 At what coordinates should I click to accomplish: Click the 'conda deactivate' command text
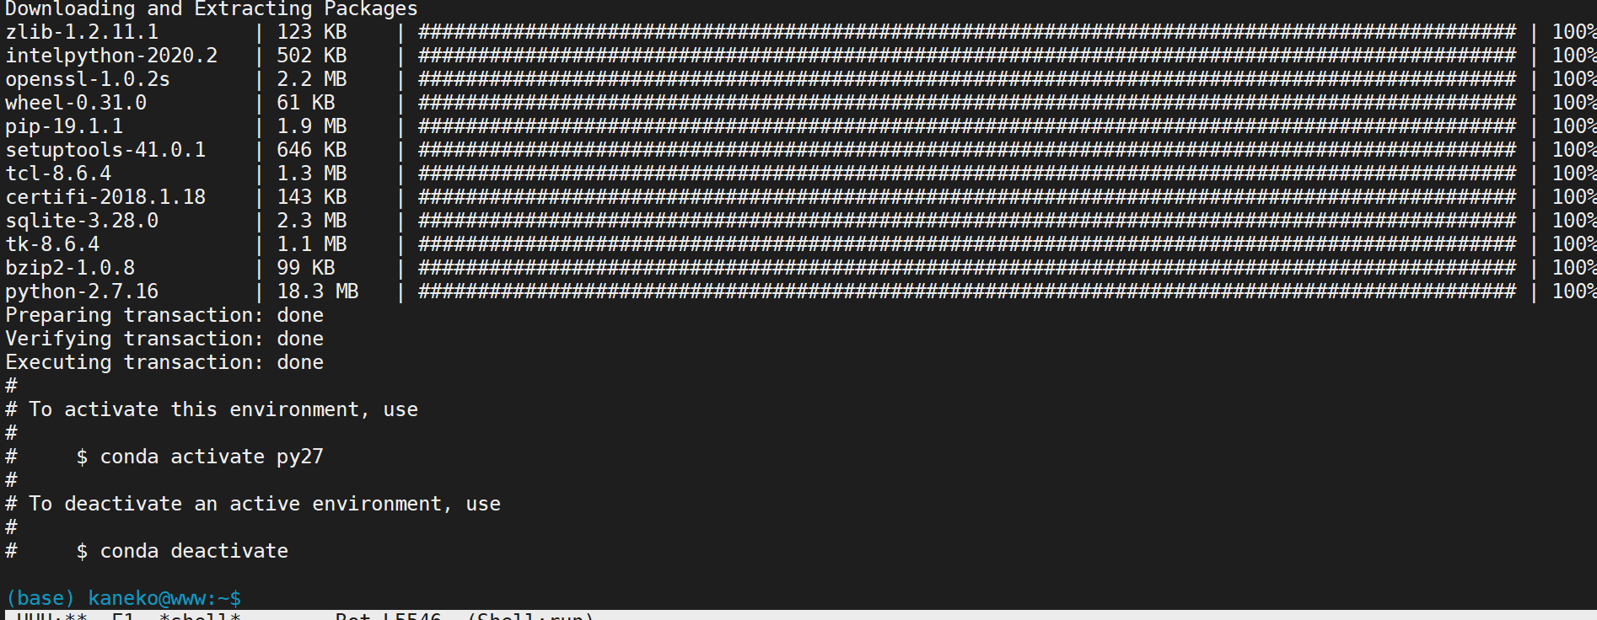[x=194, y=551]
